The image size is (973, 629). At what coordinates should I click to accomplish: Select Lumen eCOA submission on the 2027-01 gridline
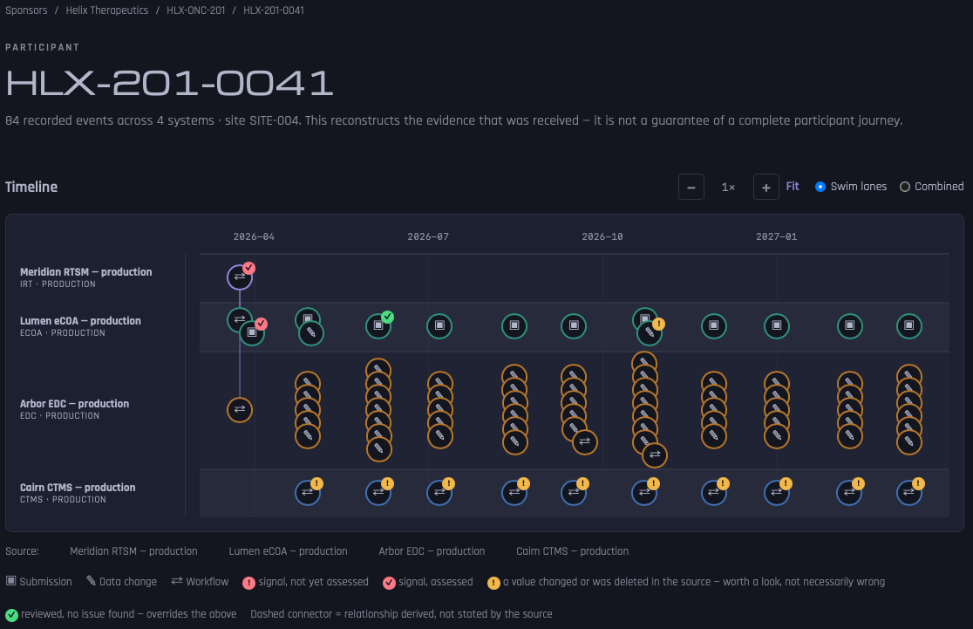click(x=777, y=325)
